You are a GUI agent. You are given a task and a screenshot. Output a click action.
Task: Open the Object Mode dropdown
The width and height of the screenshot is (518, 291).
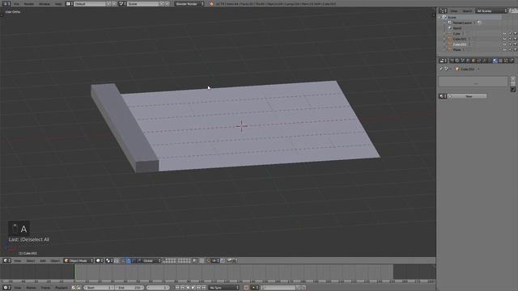point(79,260)
